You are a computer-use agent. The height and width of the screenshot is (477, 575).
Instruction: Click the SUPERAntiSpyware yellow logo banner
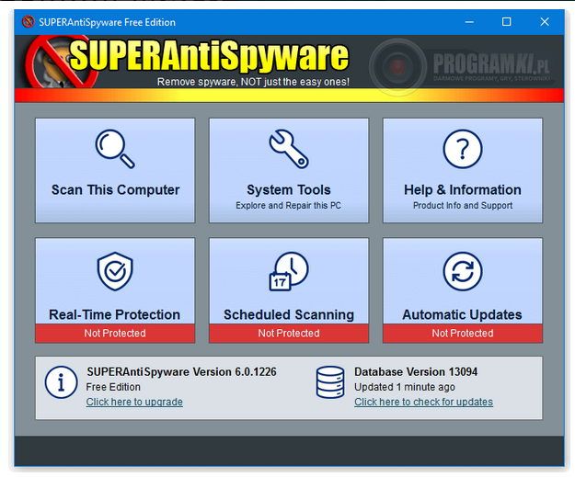pyautogui.click(x=209, y=56)
